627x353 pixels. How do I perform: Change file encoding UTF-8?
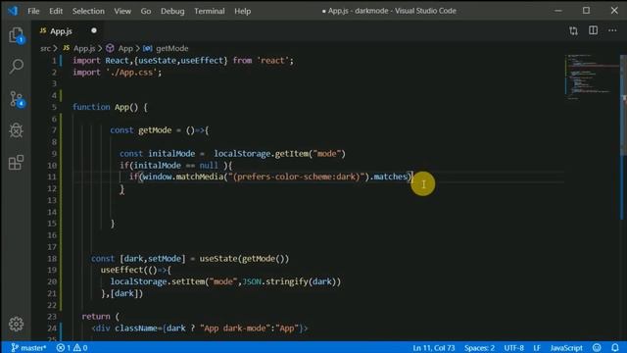[513, 348]
